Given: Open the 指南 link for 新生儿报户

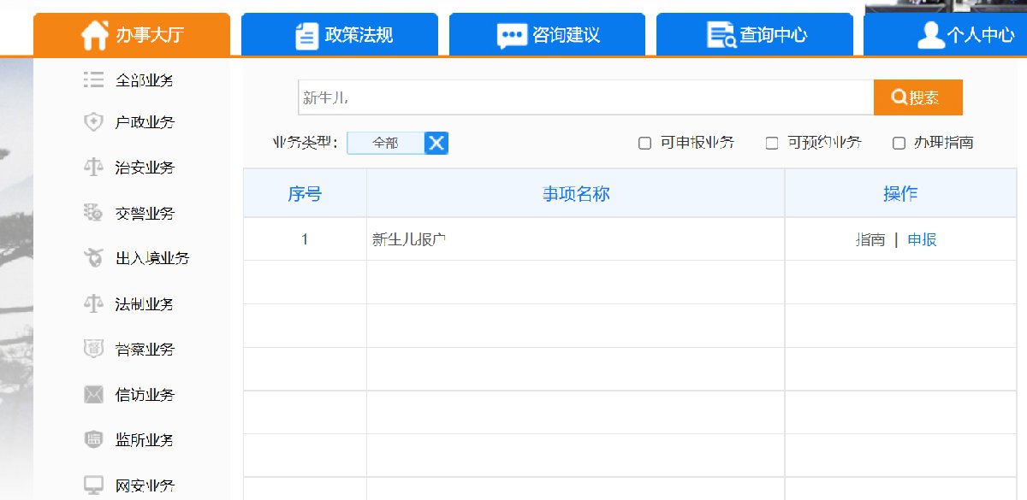Looking at the screenshot, I should [870, 240].
